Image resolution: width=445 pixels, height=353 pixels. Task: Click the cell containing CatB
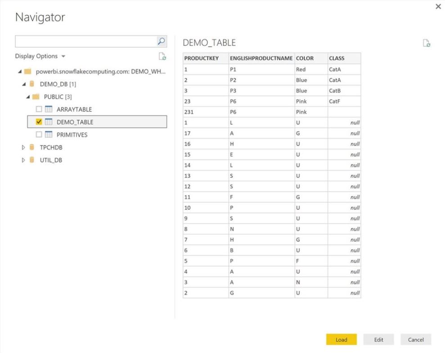(344, 91)
